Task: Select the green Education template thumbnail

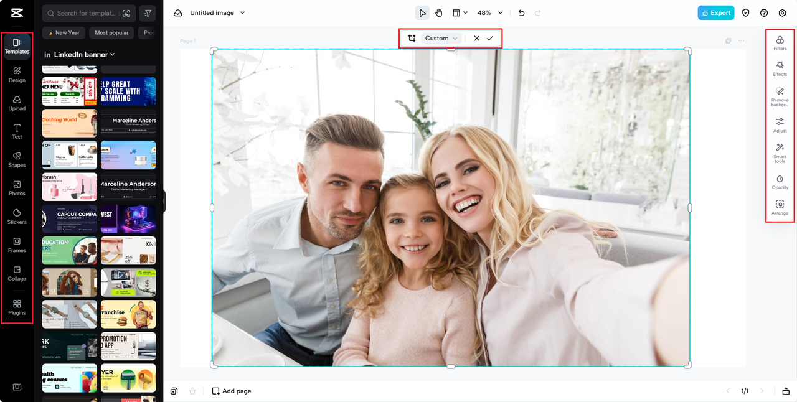Action: (x=69, y=251)
